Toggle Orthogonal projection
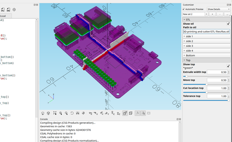 pos(131,113)
